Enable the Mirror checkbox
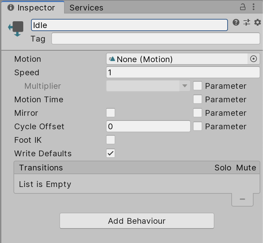 111,113
